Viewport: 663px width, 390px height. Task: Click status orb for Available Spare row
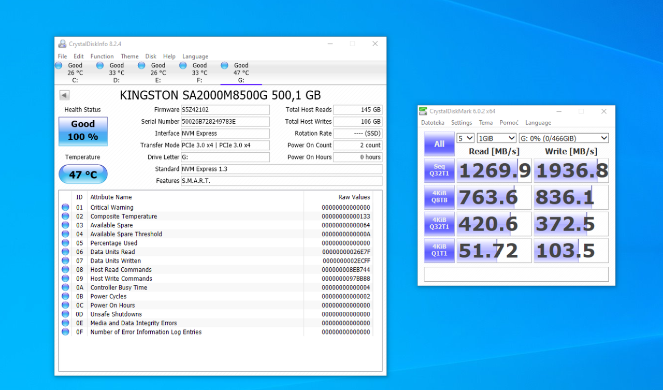click(x=65, y=225)
